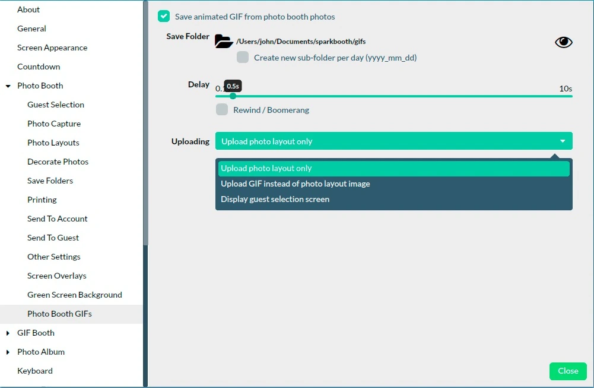Click the sidebar vertical scrollbar

145,123
